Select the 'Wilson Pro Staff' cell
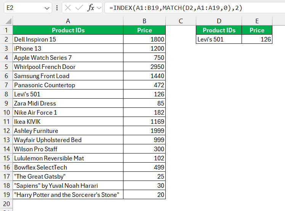This screenshot has width=285, height=211. (68, 149)
